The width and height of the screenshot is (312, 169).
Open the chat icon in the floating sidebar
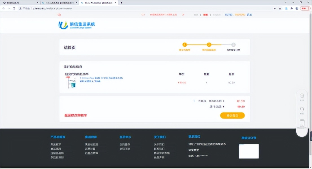pyautogui.click(x=302, y=96)
